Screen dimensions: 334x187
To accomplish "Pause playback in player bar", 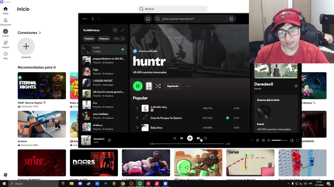I will [x=190, y=138].
